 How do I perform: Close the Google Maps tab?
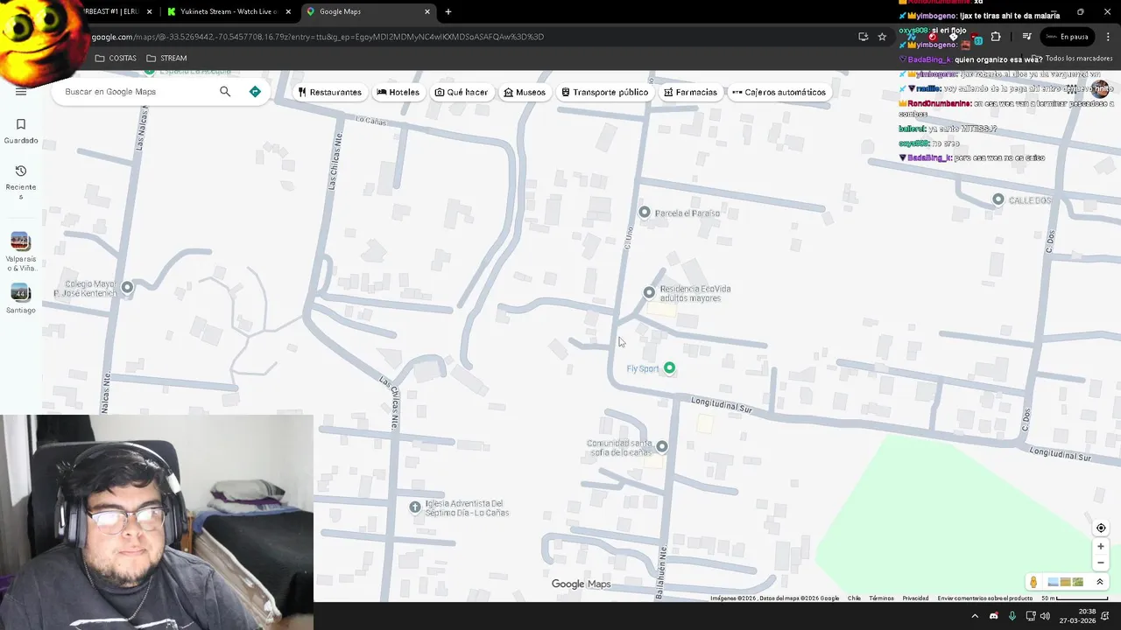coord(427,11)
